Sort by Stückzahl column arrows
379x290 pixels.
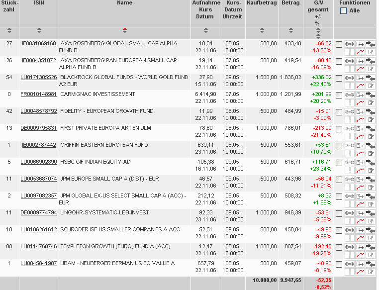(x=9, y=30)
